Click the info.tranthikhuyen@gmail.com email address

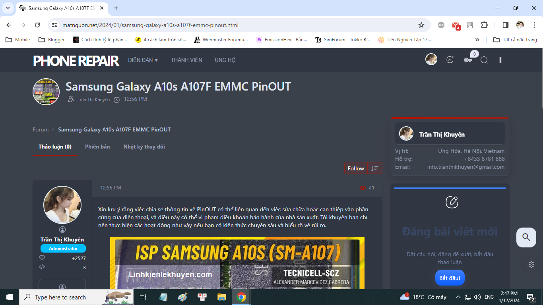(x=466, y=167)
